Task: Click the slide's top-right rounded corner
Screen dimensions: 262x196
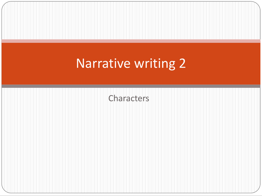Action: pos(258,4)
